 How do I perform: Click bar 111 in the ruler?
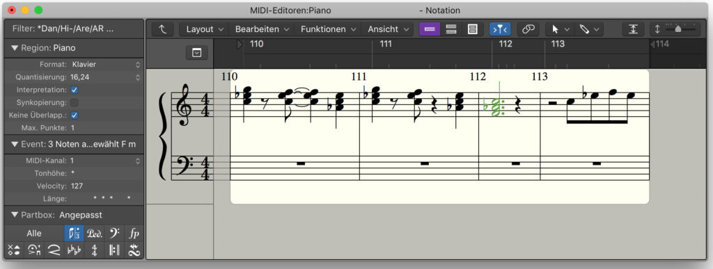(386, 44)
